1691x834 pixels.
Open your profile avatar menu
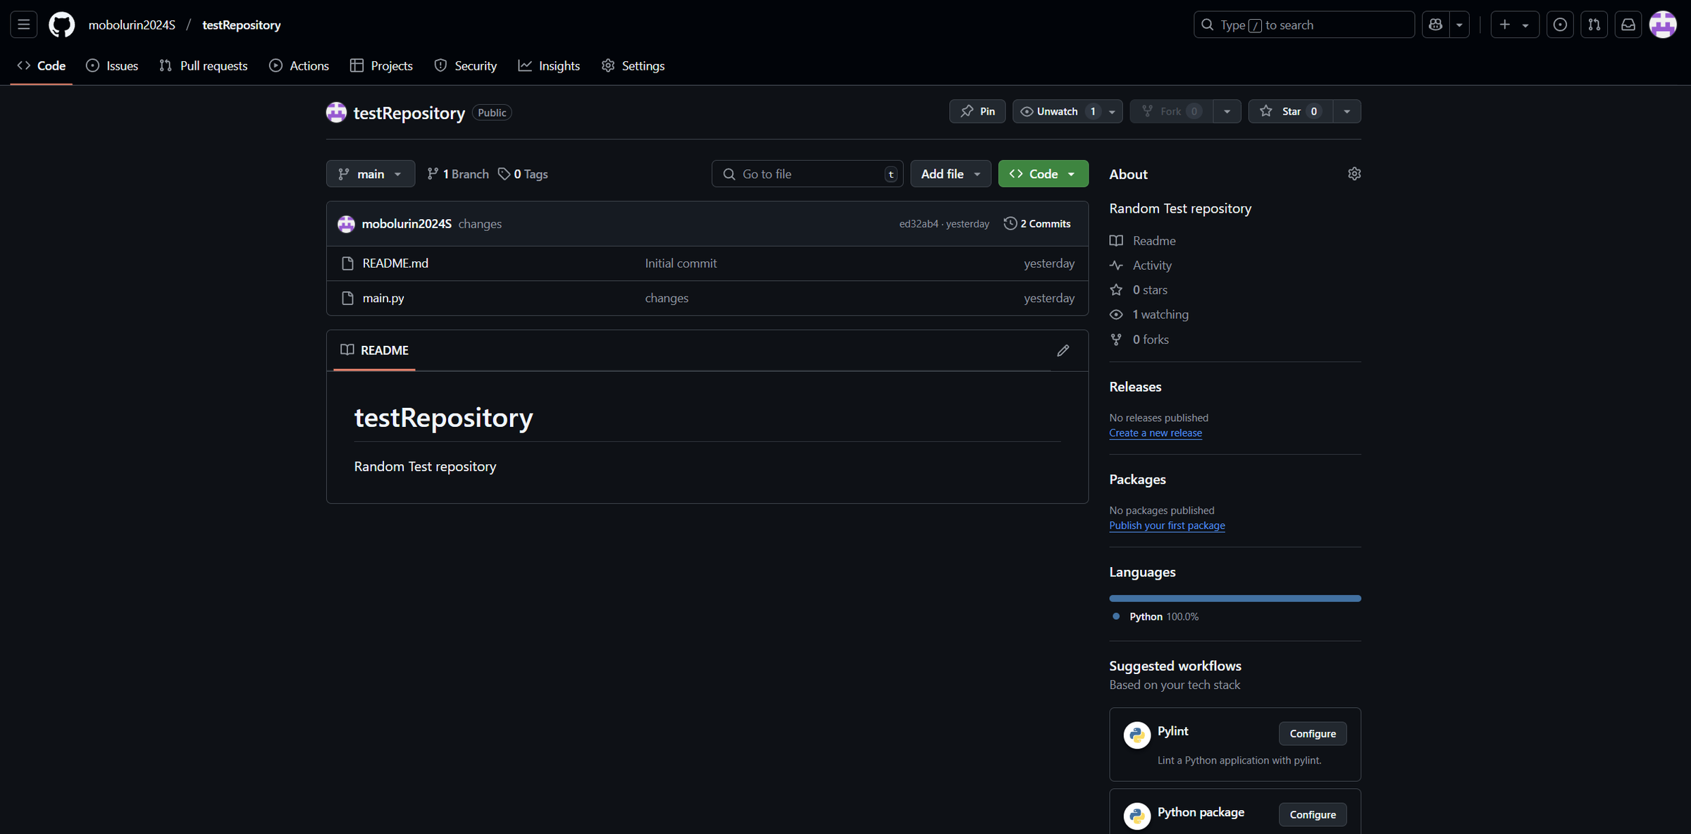1663,24
